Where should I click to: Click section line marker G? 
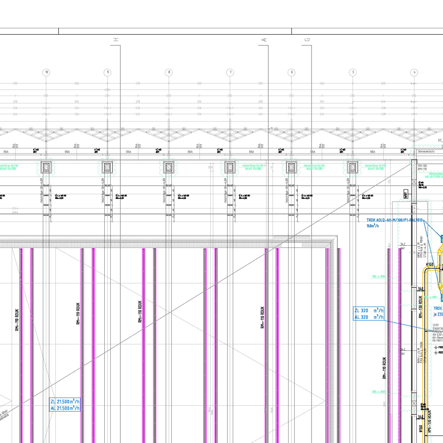(x=307, y=40)
